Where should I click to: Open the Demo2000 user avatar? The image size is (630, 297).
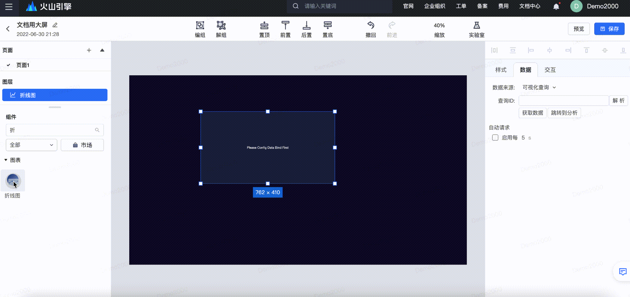click(x=576, y=6)
